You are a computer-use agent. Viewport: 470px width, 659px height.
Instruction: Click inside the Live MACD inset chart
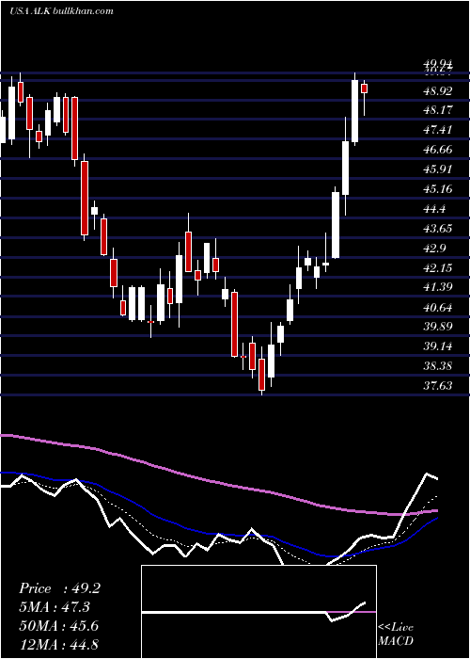point(258,612)
